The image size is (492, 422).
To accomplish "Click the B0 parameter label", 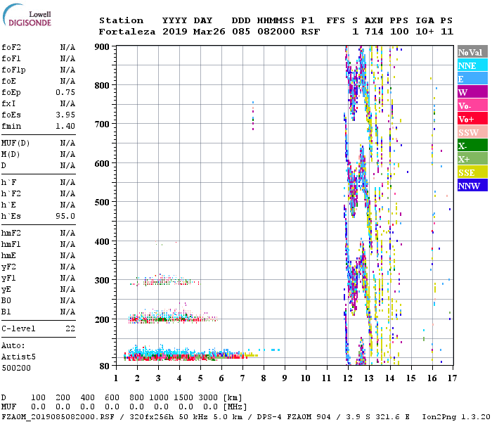I will (6, 301).
